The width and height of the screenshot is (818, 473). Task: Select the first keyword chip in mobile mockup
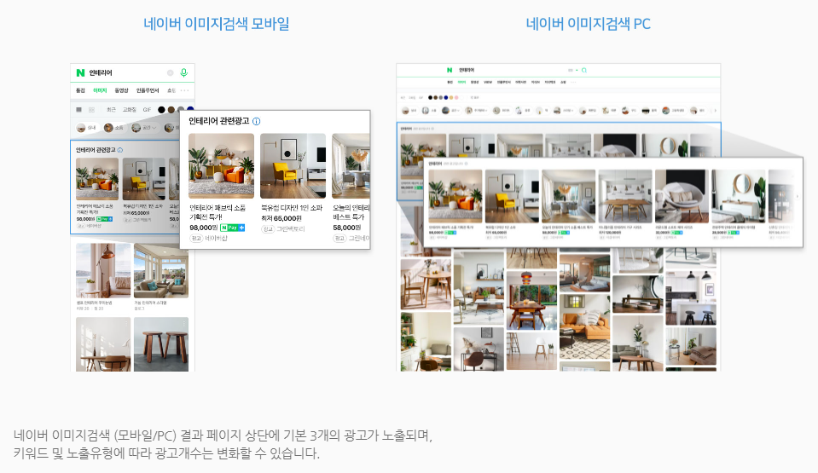(x=86, y=128)
